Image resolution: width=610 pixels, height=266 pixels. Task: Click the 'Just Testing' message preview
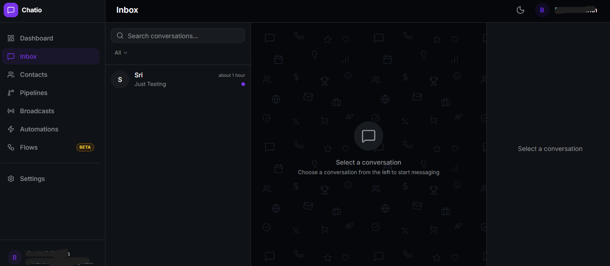(x=150, y=84)
